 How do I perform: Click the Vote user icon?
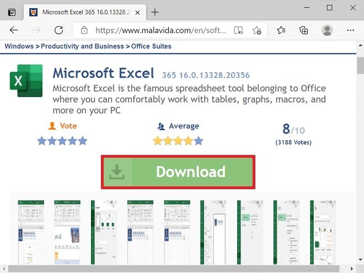coord(52,126)
